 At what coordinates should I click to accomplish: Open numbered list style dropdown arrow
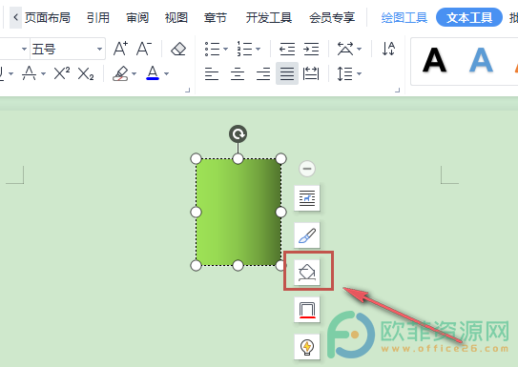259,50
